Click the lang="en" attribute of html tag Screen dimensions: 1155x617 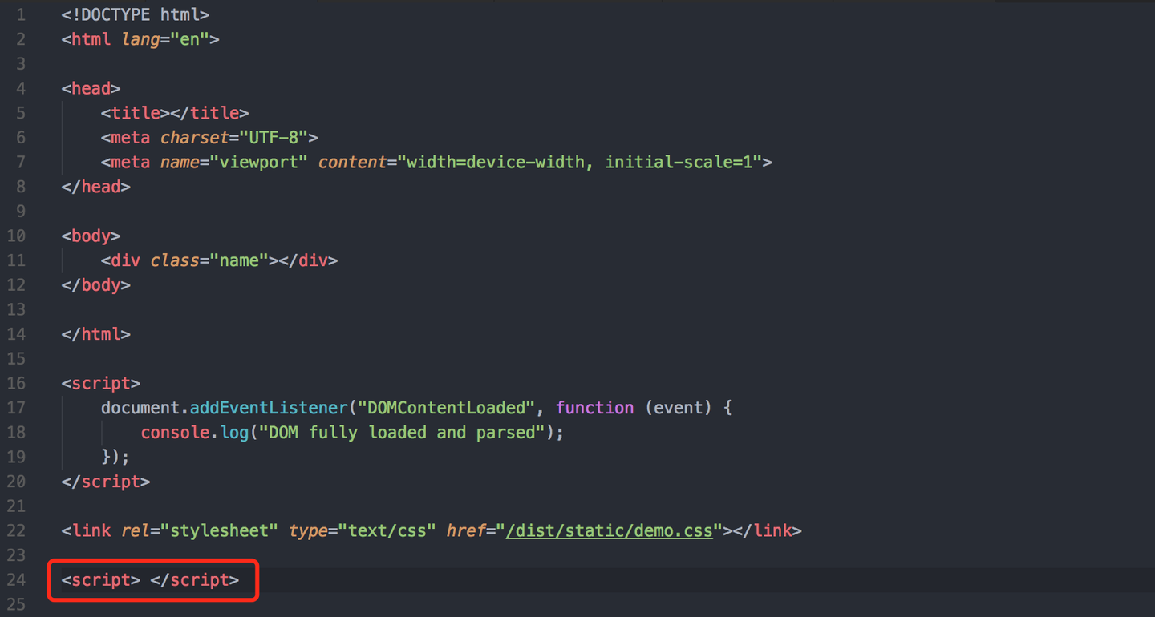[x=166, y=39]
